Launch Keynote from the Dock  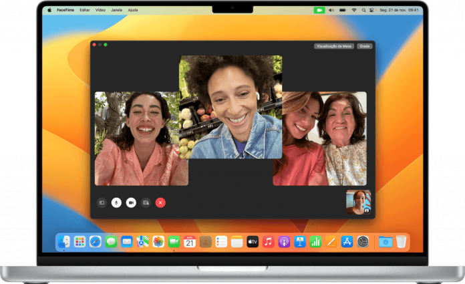tap(300, 242)
